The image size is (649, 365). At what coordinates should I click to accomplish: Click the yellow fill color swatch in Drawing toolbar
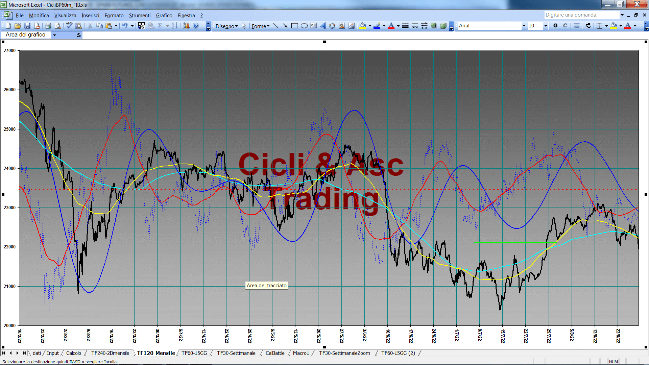pos(363,26)
